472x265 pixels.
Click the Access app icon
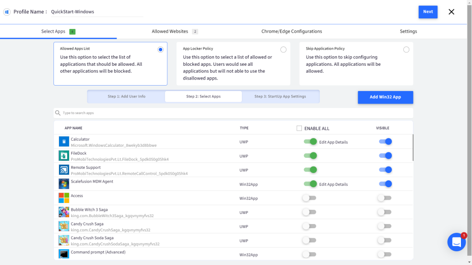(x=64, y=198)
